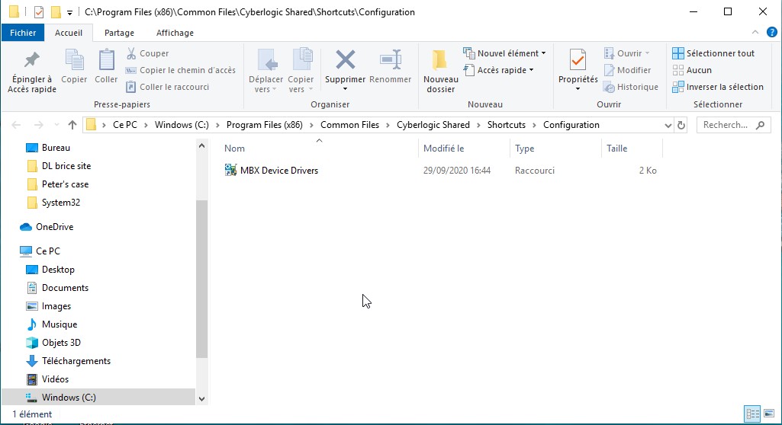Click the Supprimer red X icon
Screen dimensions: 782x425
(345, 60)
